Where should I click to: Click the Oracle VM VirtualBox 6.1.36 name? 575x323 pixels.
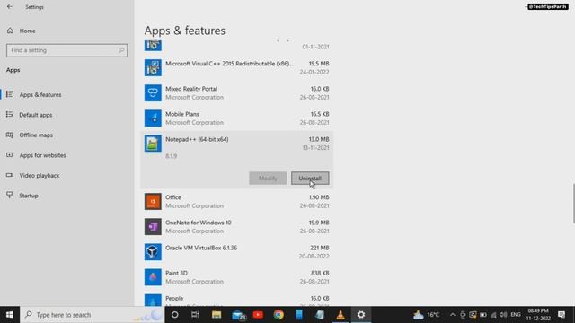coord(201,248)
